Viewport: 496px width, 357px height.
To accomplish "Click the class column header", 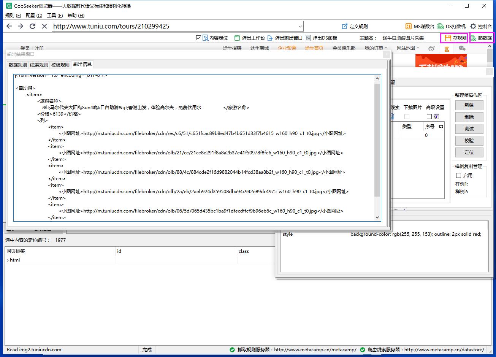I will tap(256, 251).
